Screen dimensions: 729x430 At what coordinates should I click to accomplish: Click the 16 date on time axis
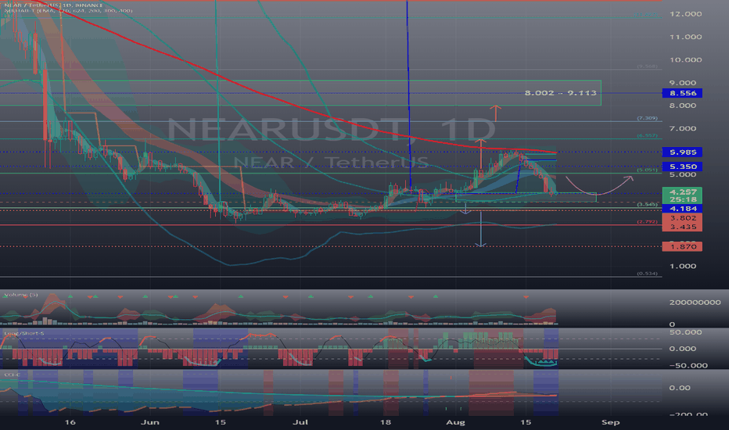pyautogui.click(x=70, y=422)
